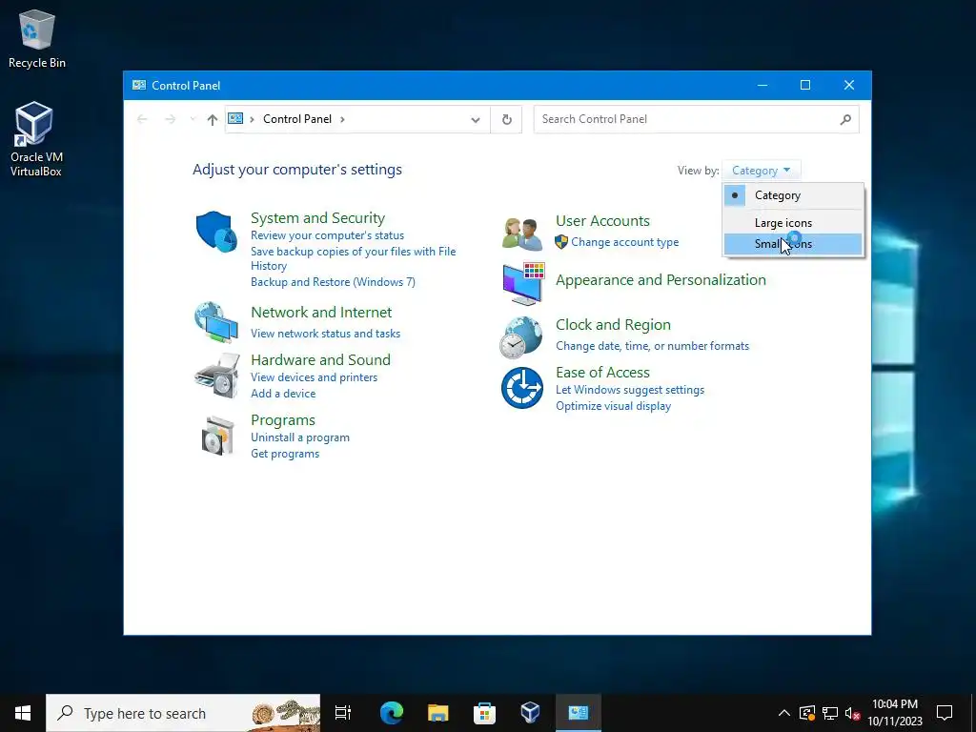
Task: Click Change date, time, or number formats
Action: (652, 346)
